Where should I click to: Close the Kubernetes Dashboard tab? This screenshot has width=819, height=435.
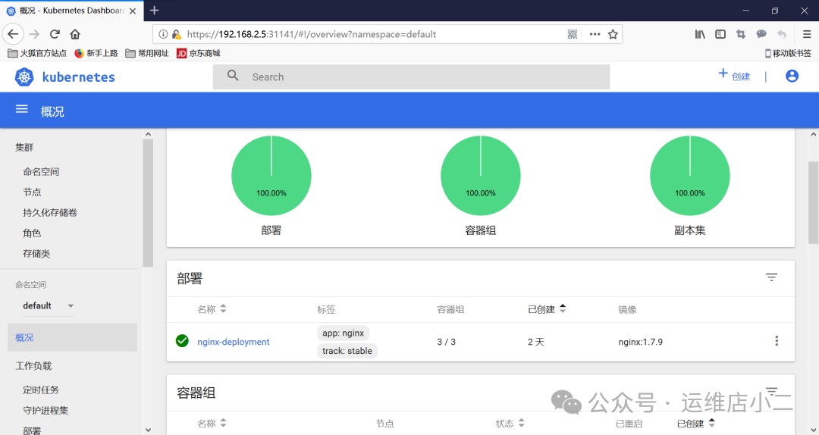(133, 11)
